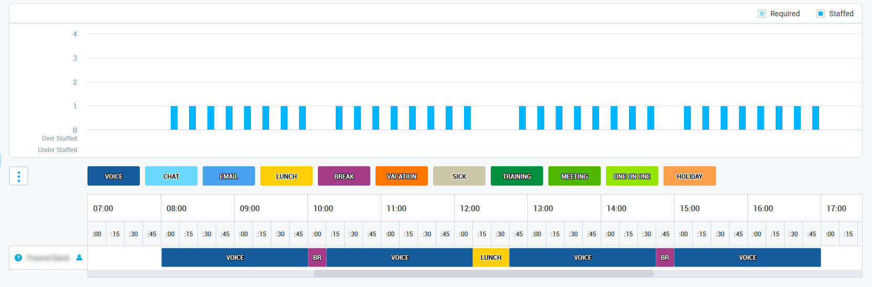This screenshot has width=872, height=287.
Task: Choose the orange VACATION activity
Action: (x=402, y=176)
